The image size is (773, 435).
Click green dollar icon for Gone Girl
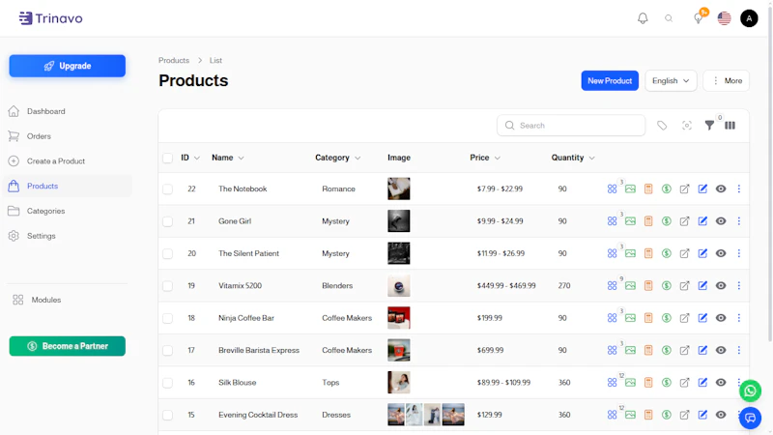[x=667, y=221]
